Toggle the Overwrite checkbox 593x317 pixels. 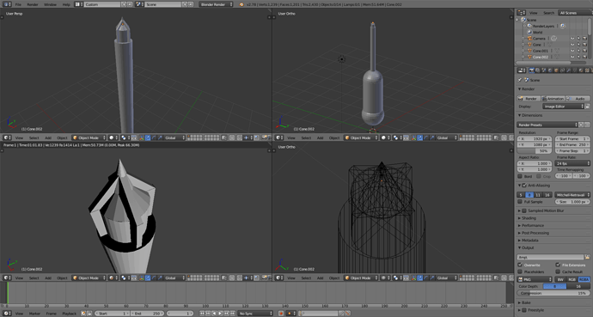(x=520, y=265)
